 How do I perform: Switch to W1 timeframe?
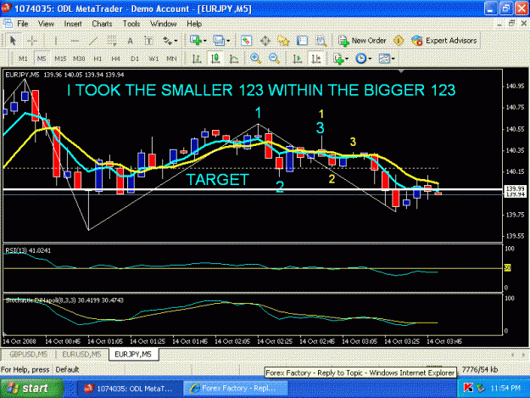coord(153,59)
